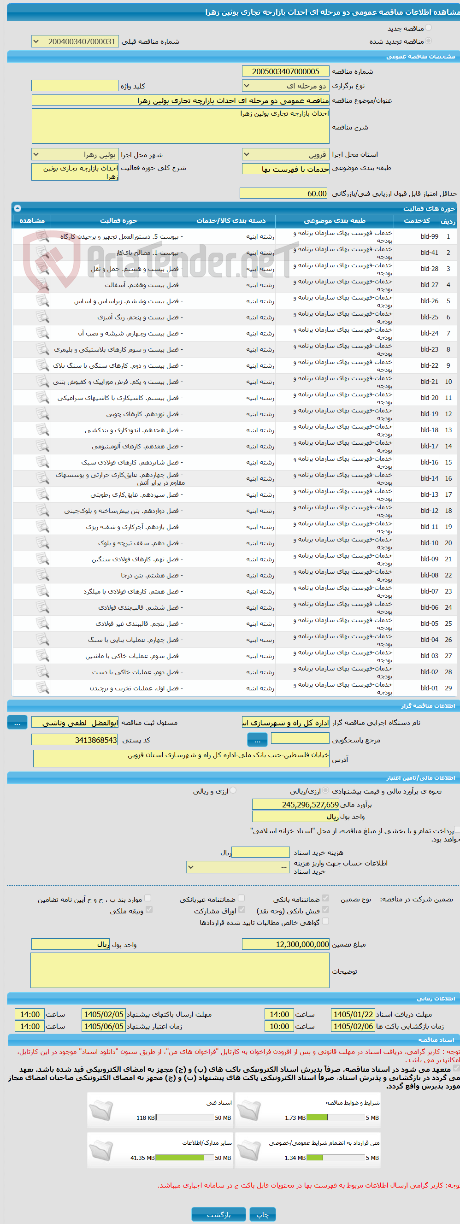Open view icon for row bld-18

(43, 430)
